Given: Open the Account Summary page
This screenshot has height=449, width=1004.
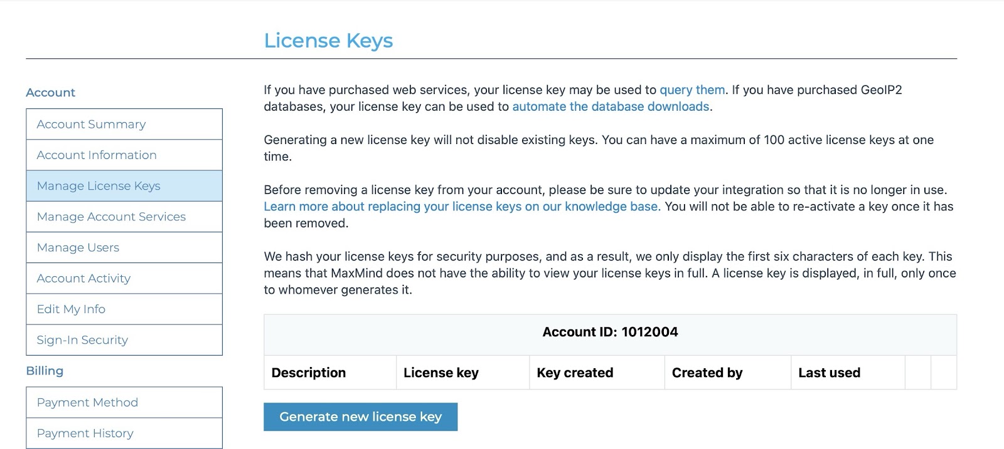Looking at the screenshot, I should [92, 124].
